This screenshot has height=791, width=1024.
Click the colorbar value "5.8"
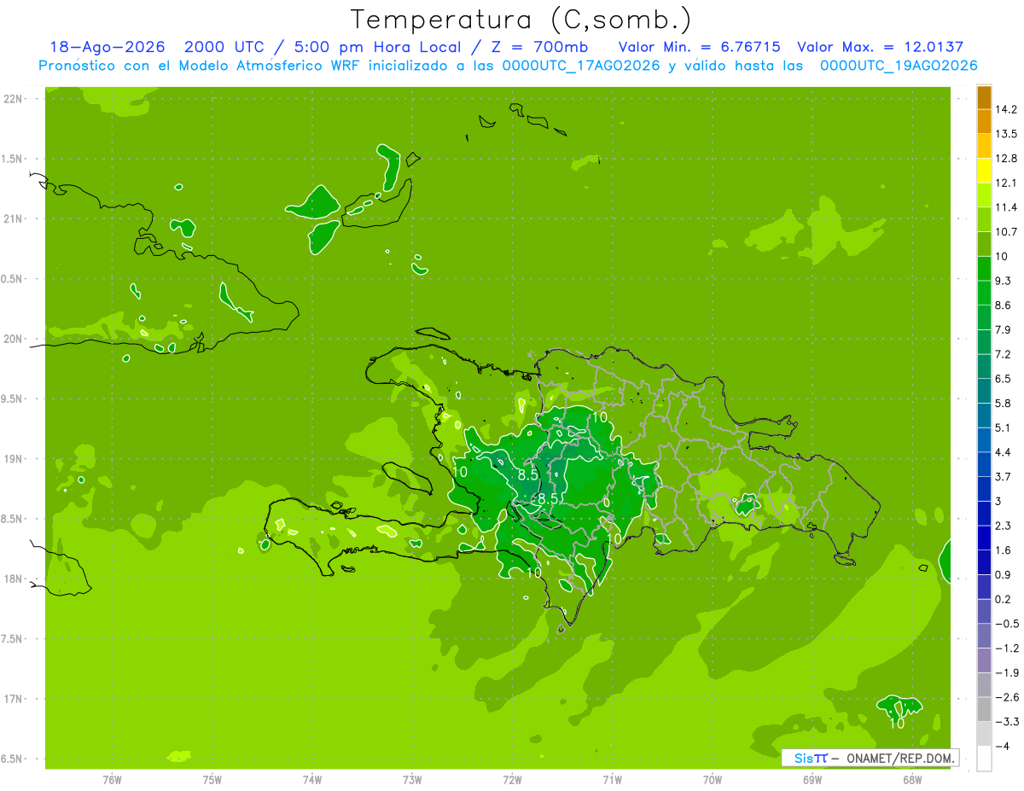pos(1004,403)
